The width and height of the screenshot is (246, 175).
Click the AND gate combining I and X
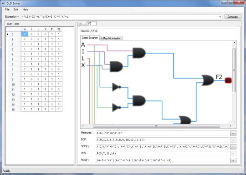pyautogui.click(x=116, y=66)
